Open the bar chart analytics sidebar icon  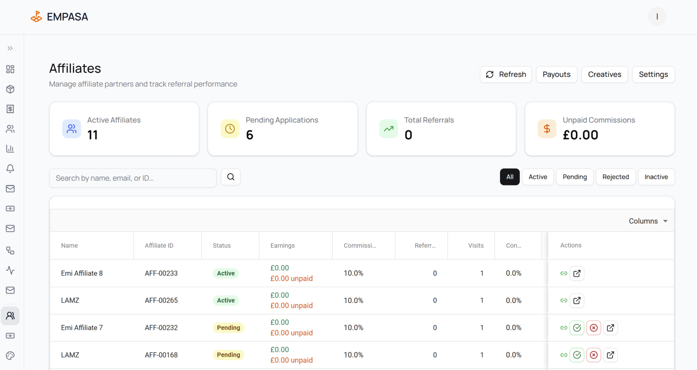coord(10,149)
